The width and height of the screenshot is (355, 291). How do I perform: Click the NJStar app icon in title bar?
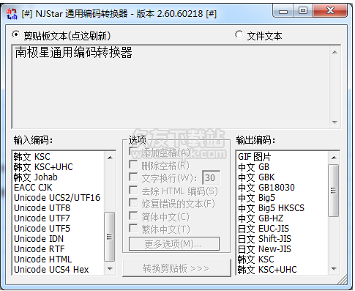pyautogui.click(x=12, y=13)
